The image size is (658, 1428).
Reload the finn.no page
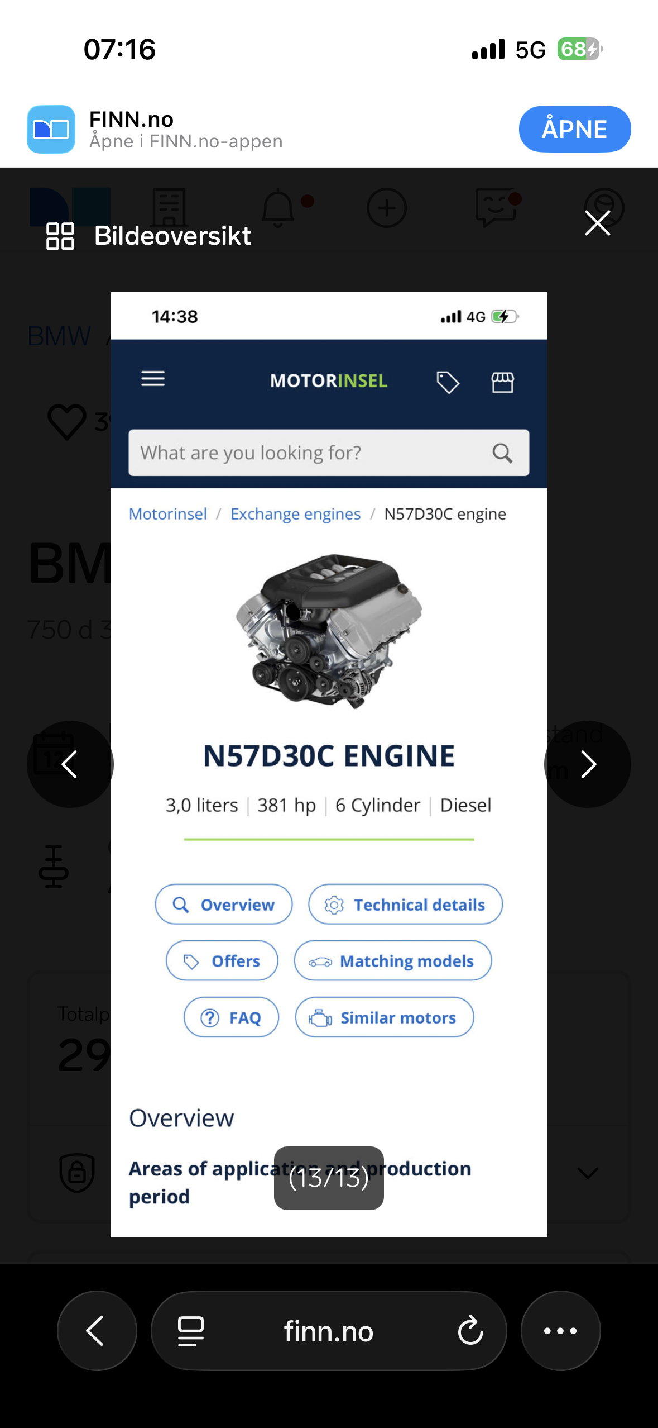pos(470,1330)
